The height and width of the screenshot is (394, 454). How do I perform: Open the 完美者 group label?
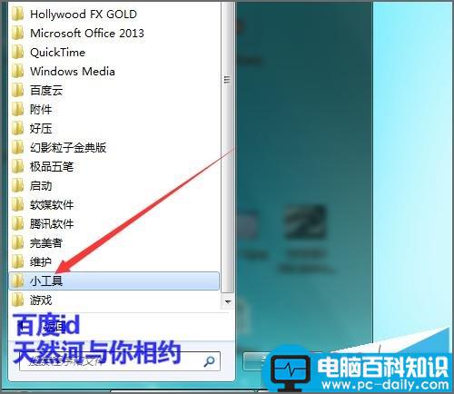pos(46,243)
